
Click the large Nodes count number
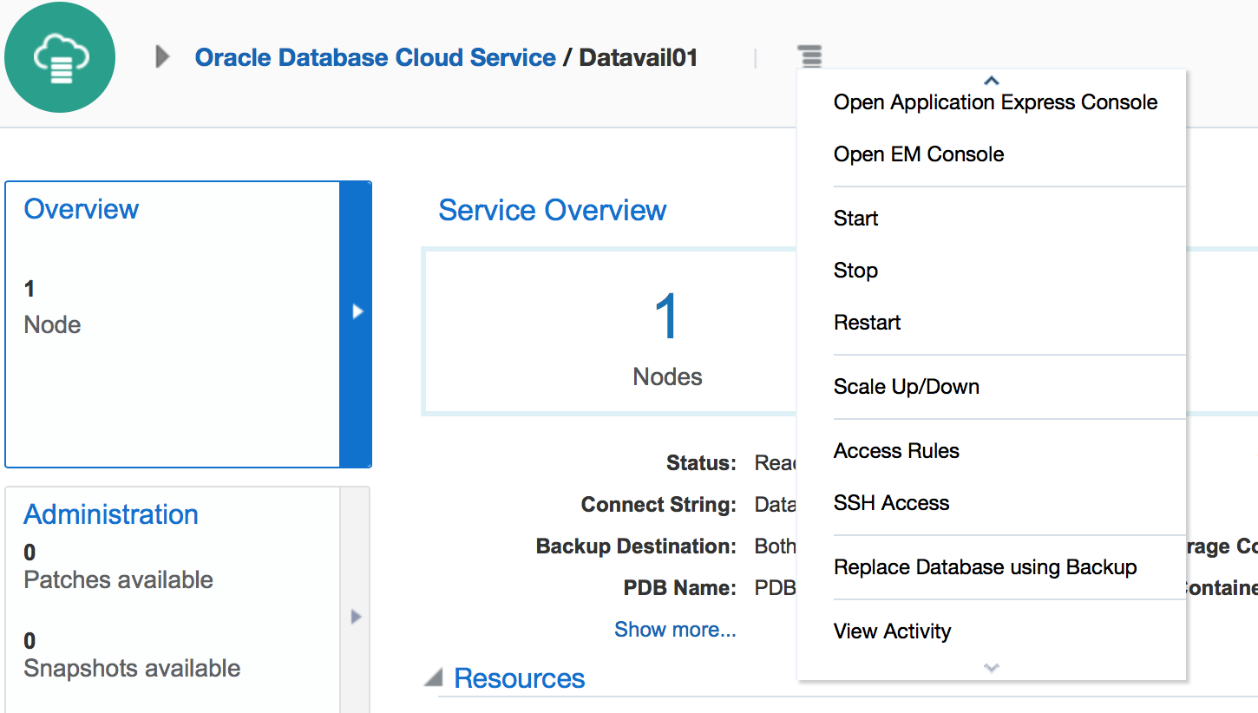[x=667, y=317]
